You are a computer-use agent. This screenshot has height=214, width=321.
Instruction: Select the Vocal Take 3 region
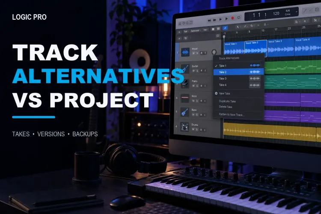pyautogui.click(x=281, y=48)
